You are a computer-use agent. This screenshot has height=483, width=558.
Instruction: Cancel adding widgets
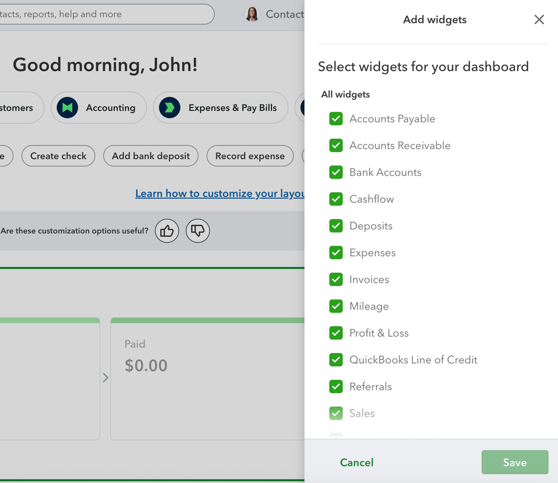click(x=356, y=462)
